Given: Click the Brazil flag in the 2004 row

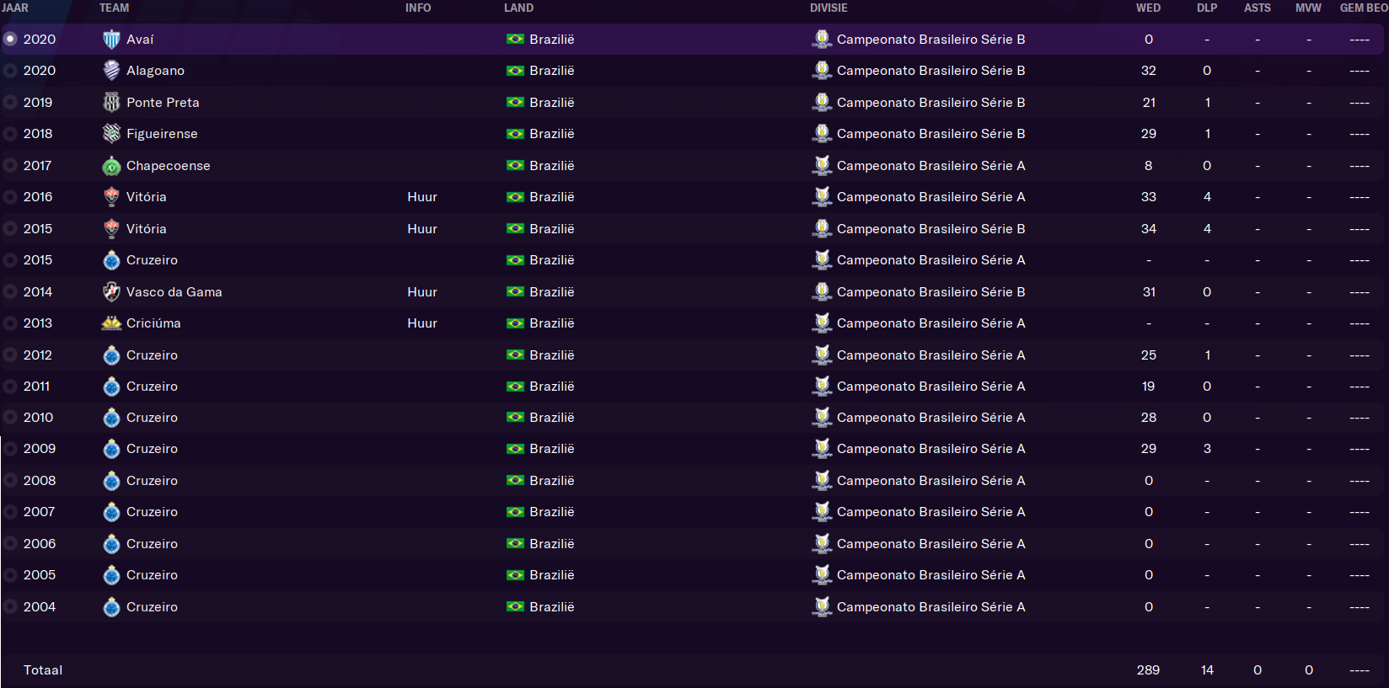Looking at the screenshot, I should pos(515,606).
